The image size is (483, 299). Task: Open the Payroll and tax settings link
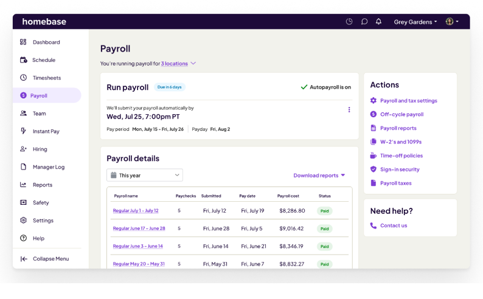pos(408,101)
